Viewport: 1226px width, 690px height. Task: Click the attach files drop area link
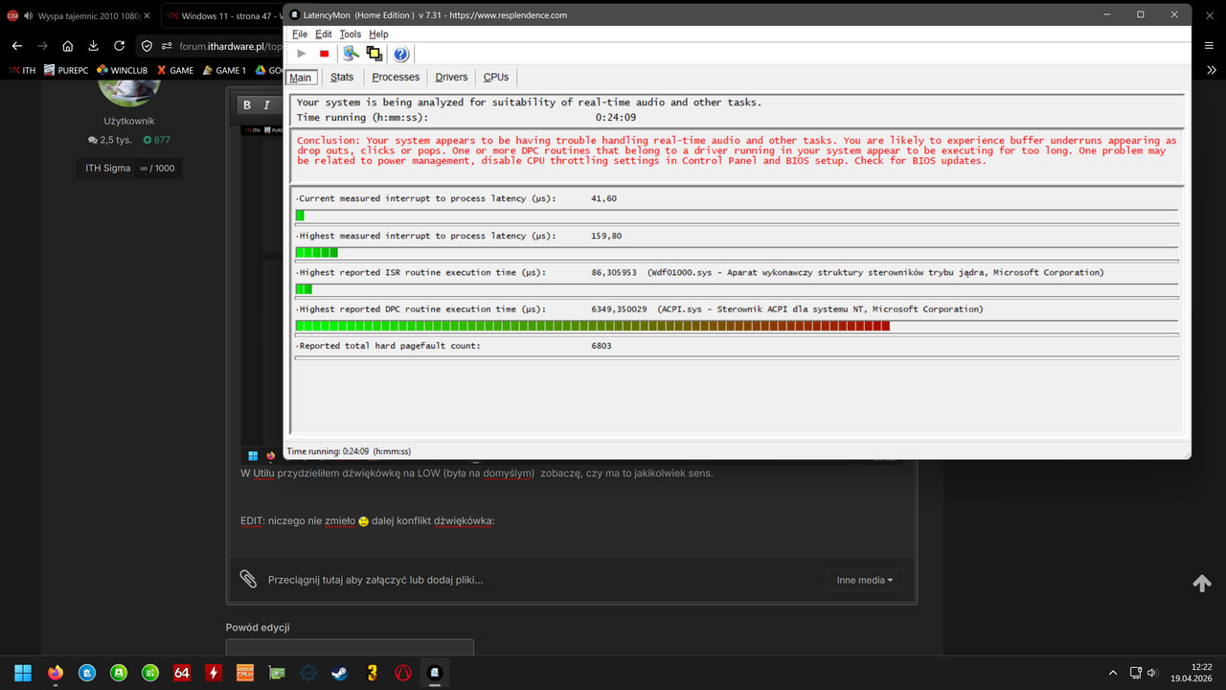point(375,580)
